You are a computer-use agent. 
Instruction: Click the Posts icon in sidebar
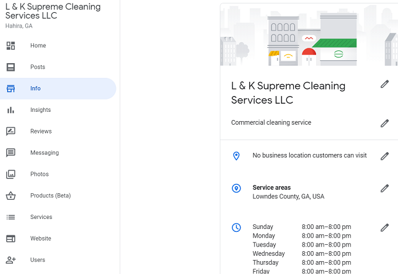pos(11,67)
